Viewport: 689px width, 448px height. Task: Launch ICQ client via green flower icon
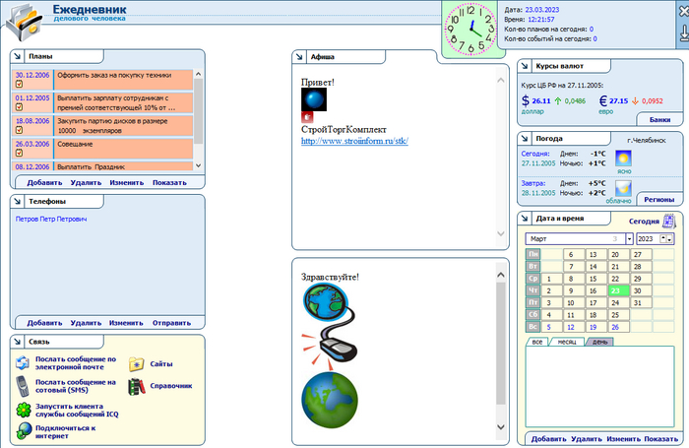click(24, 409)
